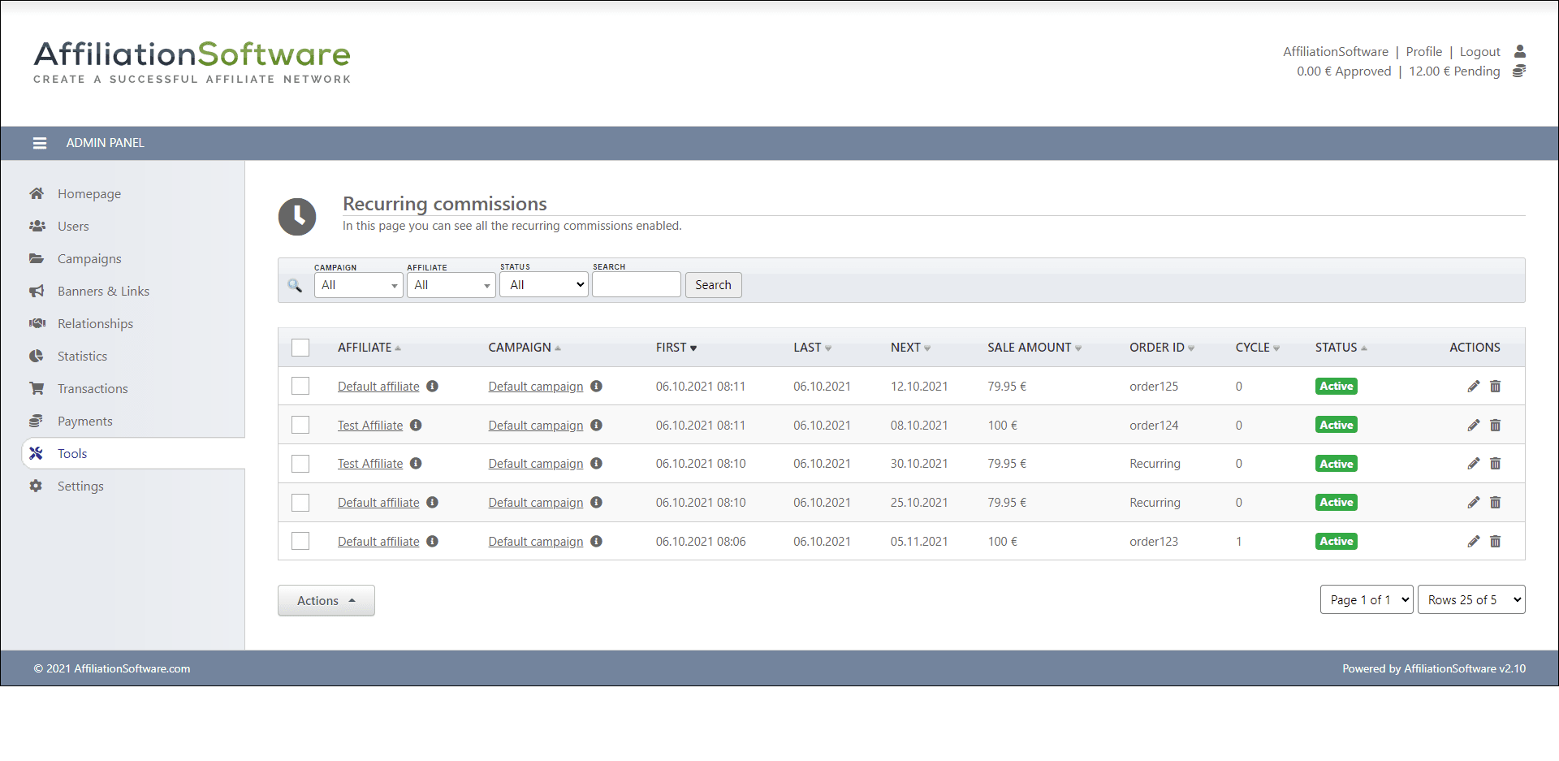Image resolution: width=1559 pixels, height=761 pixels.
Task: Click into the Search text field
Action: click(636, 285)
